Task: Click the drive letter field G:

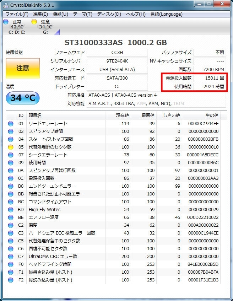Action: pos(117,87)
